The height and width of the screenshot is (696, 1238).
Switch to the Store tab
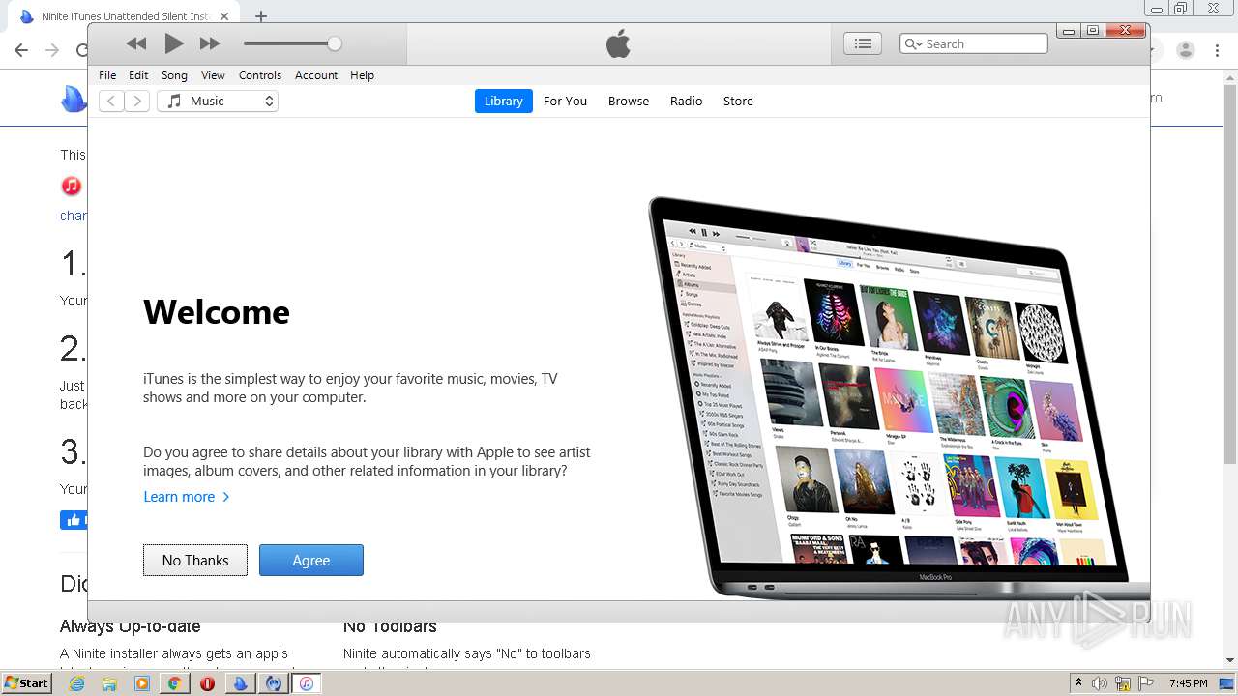pos(738,101)
